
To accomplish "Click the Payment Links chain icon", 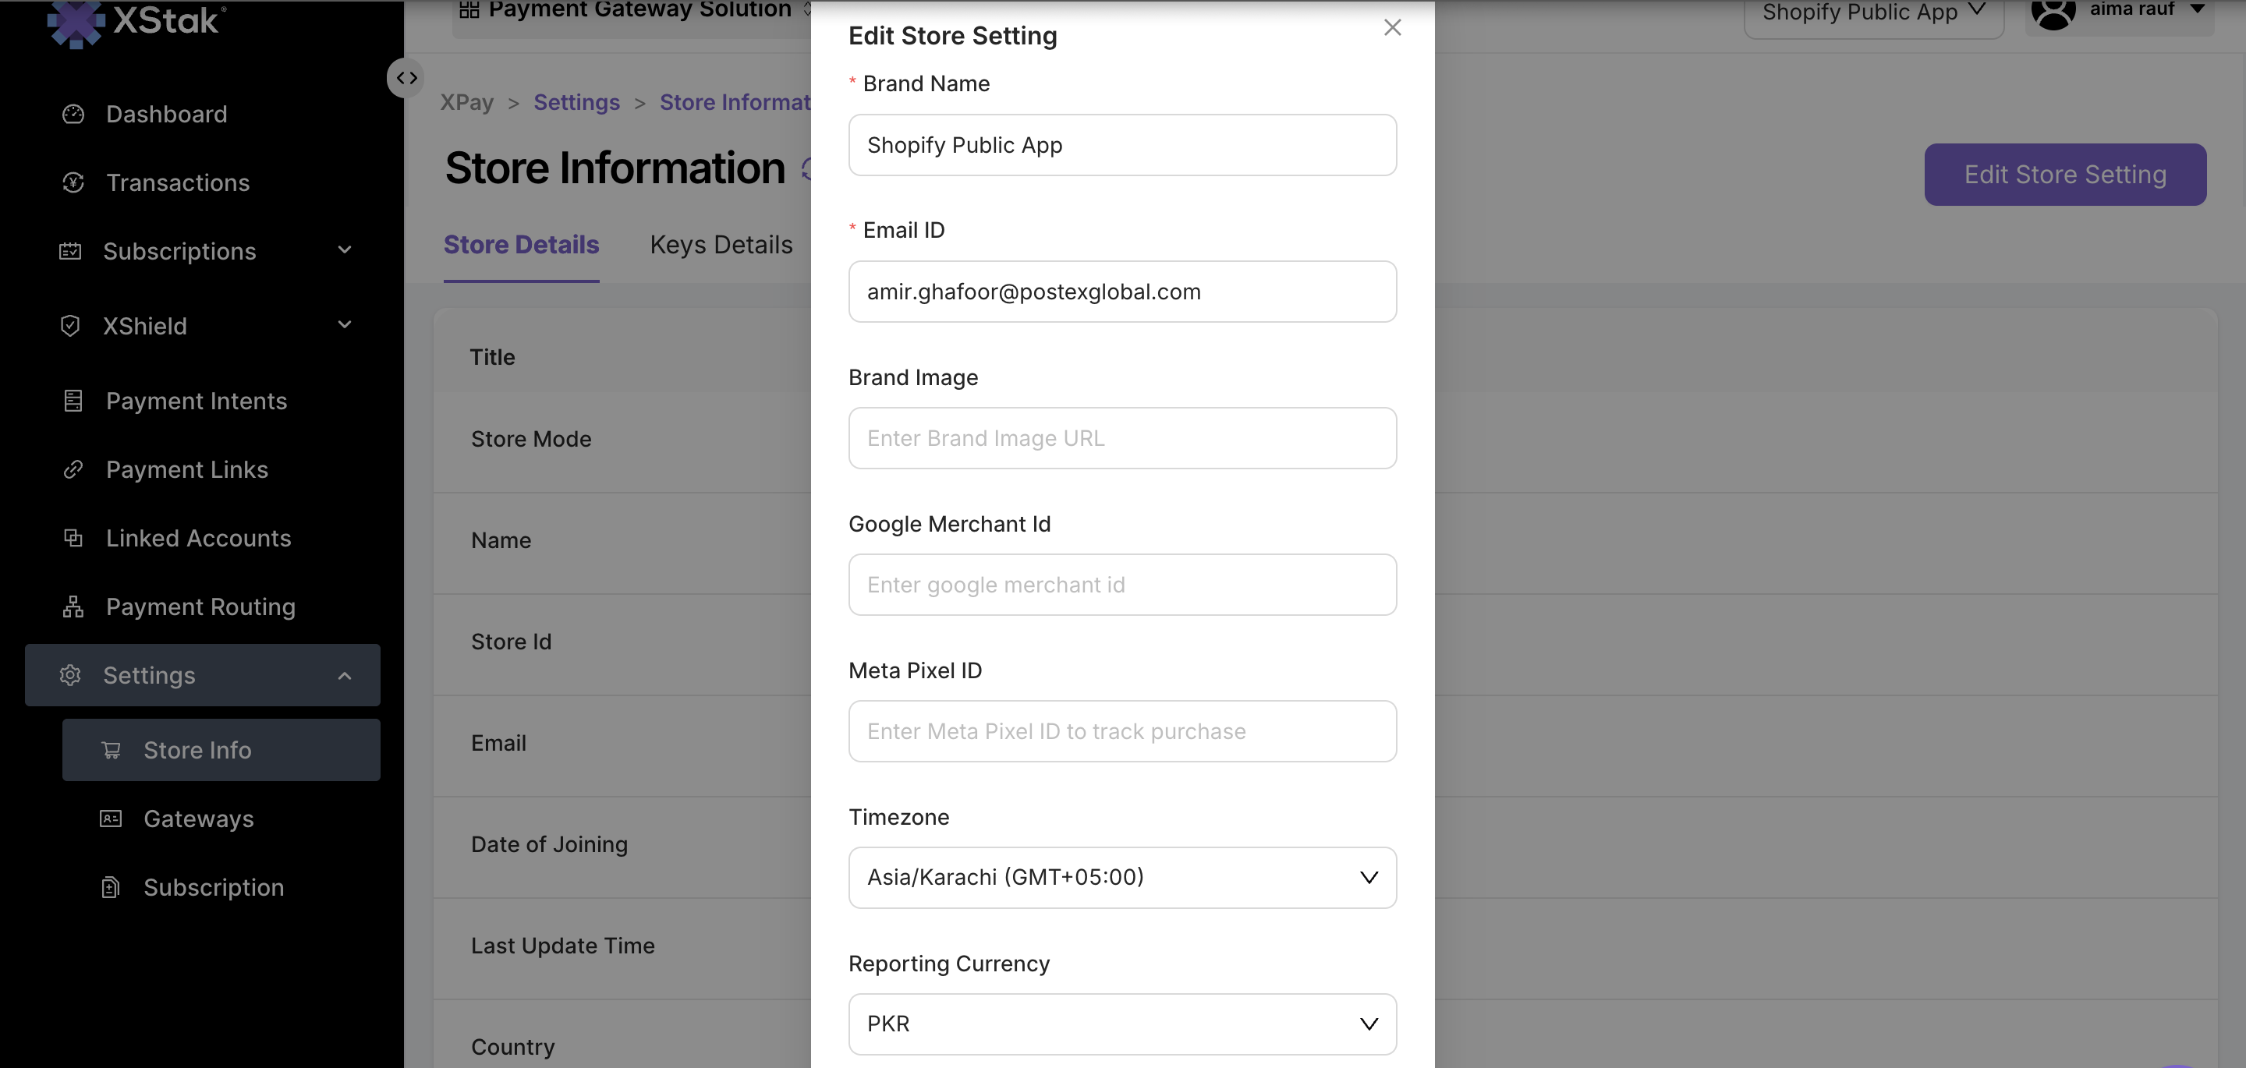I will pyautogui.click(x=73, y=470).
